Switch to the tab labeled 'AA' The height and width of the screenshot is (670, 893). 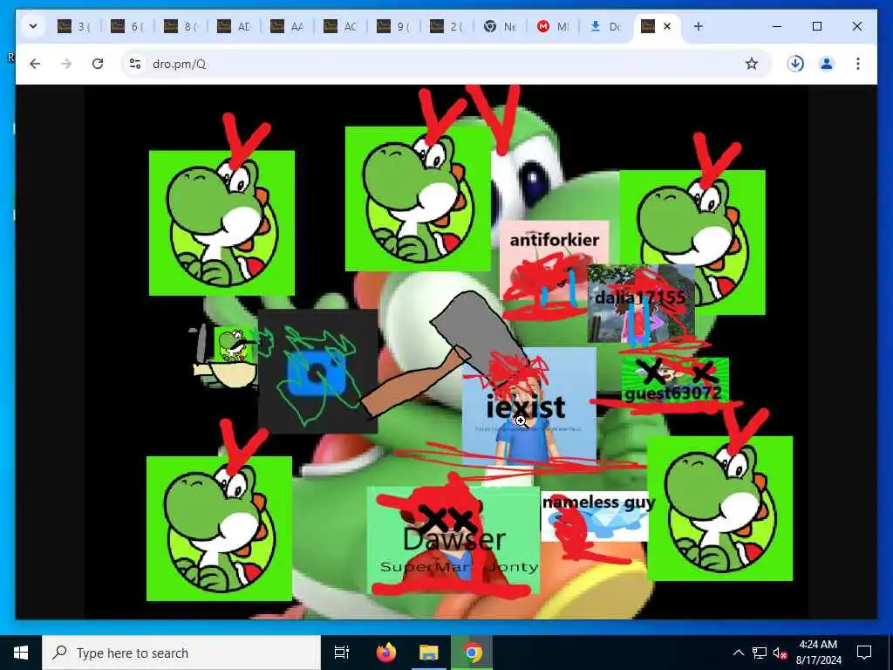pos(287,26)
